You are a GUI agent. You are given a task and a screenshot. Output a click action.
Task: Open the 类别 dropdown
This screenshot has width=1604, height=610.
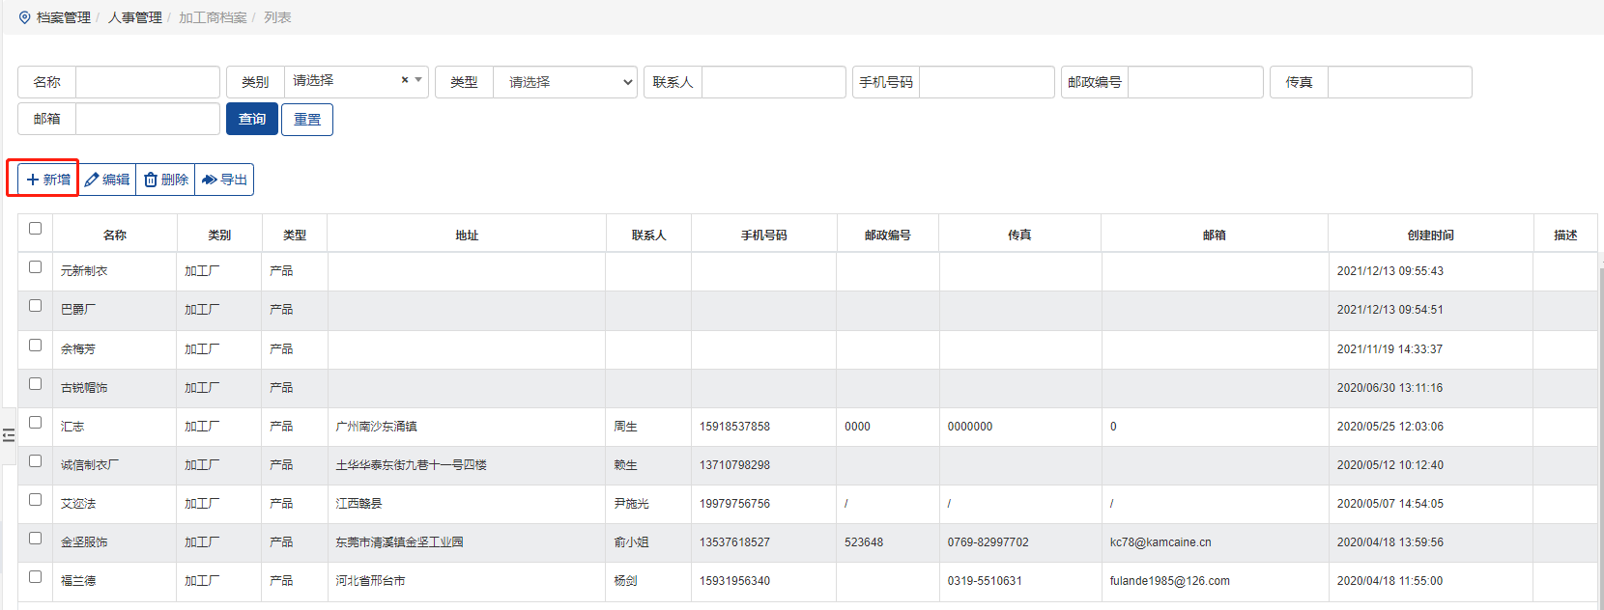(348, 81)
